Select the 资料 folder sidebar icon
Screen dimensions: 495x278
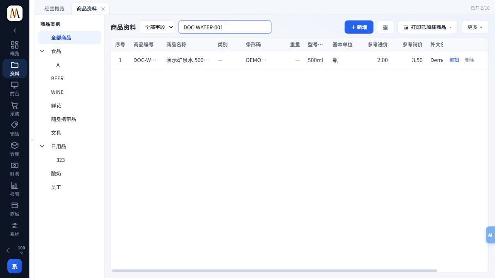point(15,68)
